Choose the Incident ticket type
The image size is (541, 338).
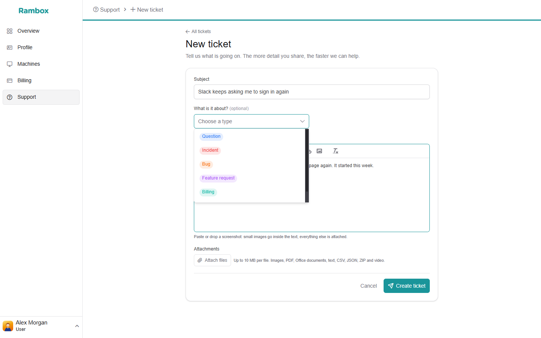point(210,151)
